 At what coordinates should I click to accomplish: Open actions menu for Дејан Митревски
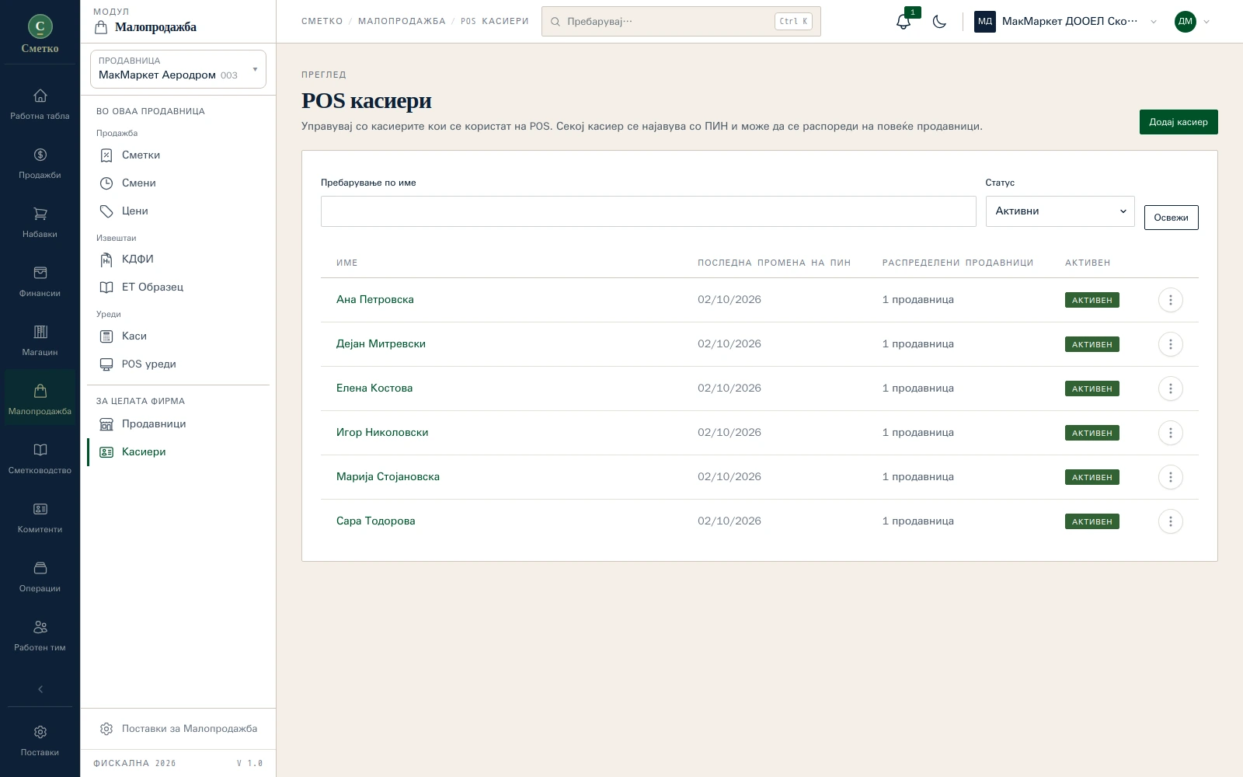click(1170, 344)
